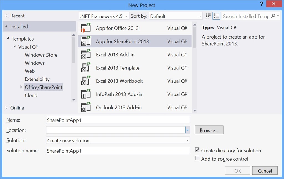Enable Add to source control
This screenshot has height=179, width=284.
(197, 159)
